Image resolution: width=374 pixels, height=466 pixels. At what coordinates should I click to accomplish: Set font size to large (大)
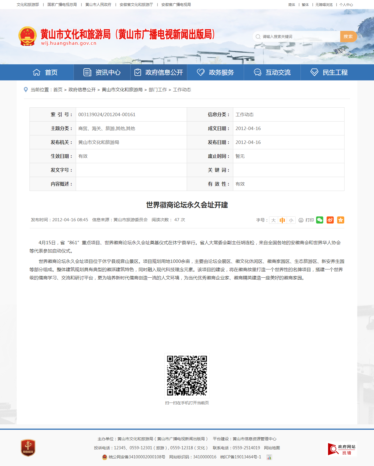point(274,220)
